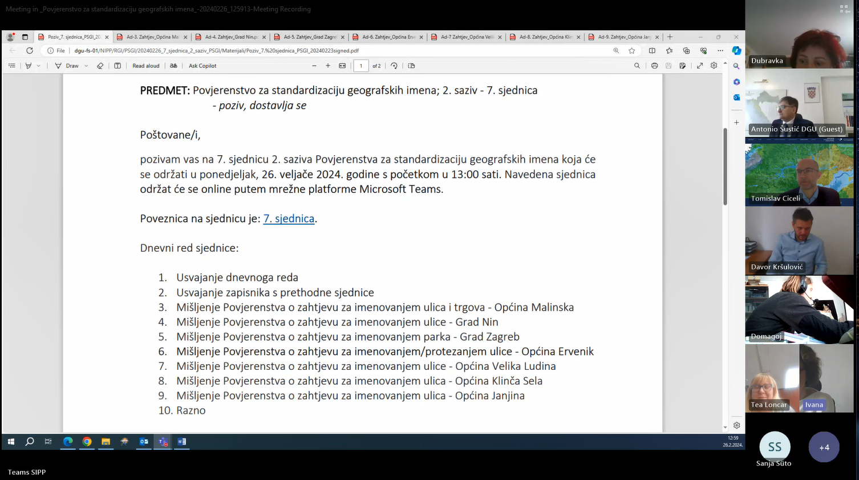Open the PDF table of contents icon

[x=12, y=66]
